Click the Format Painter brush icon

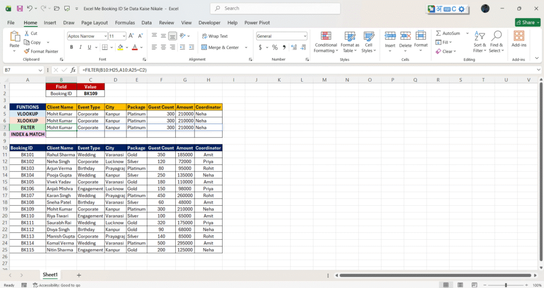27,51
